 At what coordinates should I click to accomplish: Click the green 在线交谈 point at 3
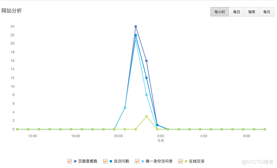coord(147,116)
